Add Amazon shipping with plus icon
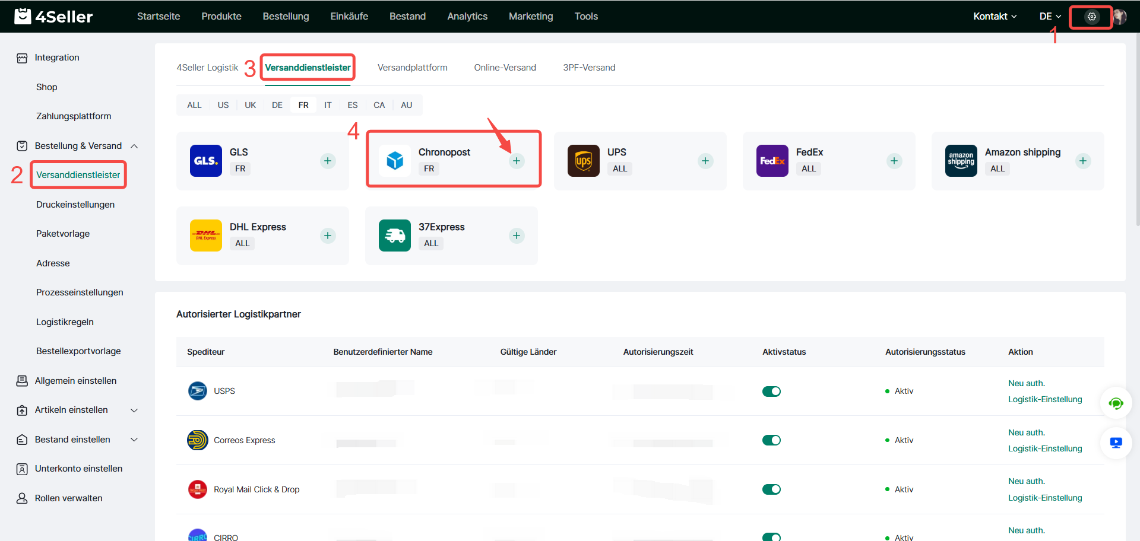Screen dimensions: 1140x541 coord(1083,161)
